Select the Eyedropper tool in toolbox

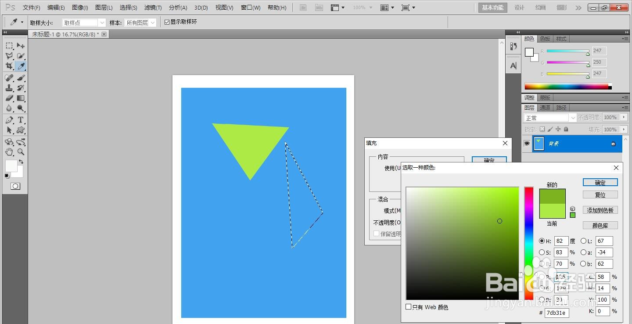(21, 66)
